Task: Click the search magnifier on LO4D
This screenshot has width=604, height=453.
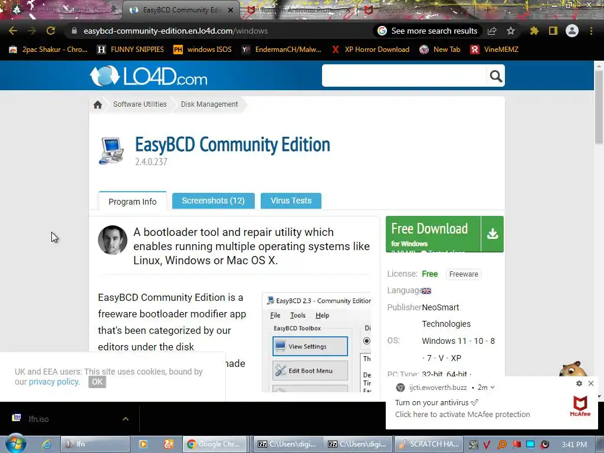Action: point(495,76)
